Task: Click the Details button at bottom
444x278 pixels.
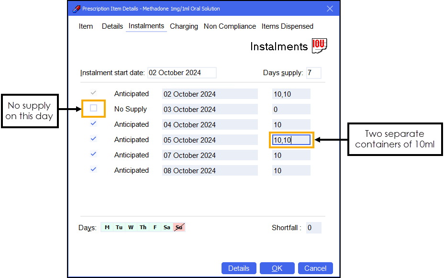Action: 239,268
